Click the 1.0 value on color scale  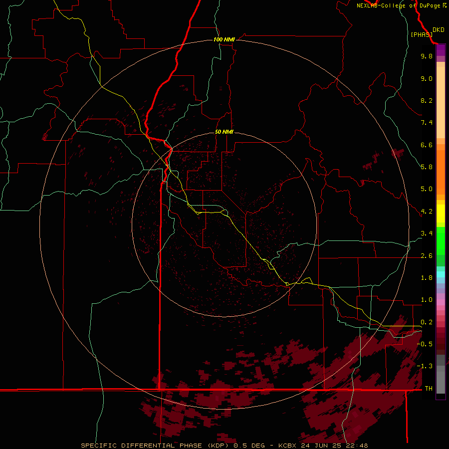click(x=427, y=300)
